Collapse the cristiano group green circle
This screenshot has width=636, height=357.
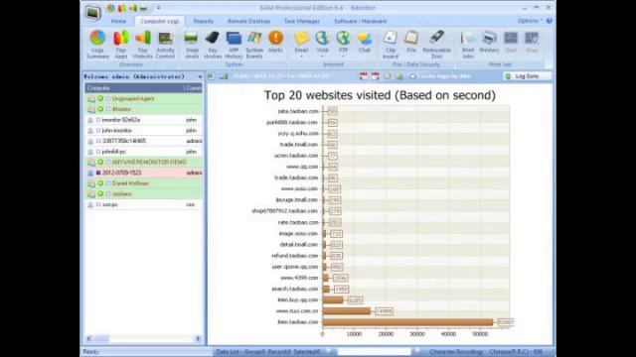tap(100, 194)
